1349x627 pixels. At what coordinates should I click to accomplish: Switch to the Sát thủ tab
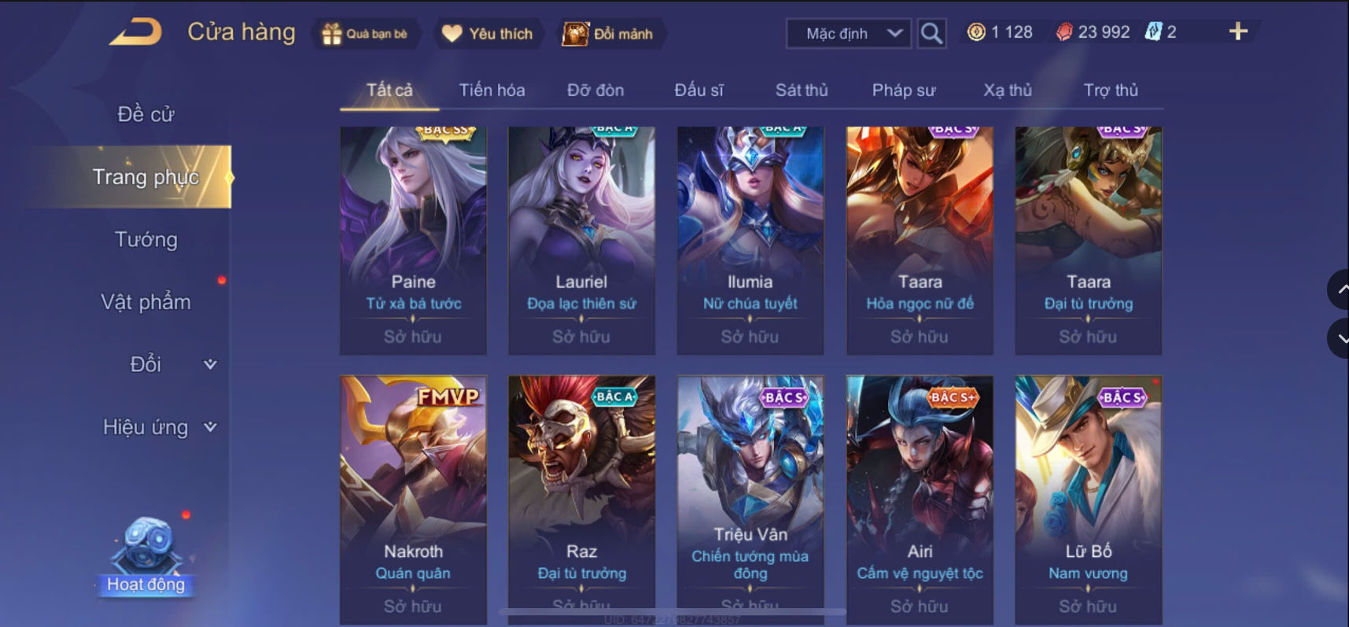click(802, 90)
